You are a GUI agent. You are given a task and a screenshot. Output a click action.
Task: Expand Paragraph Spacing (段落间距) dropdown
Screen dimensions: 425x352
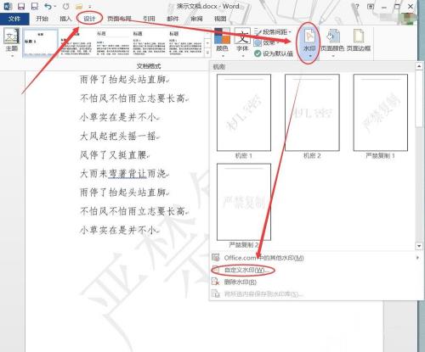[x=273, y=31]
